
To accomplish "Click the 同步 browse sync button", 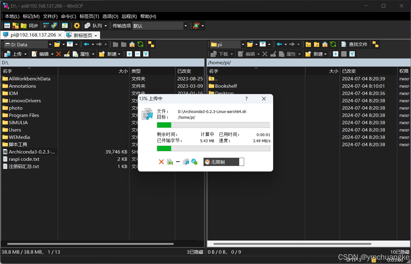I will (x=30, y=26).
